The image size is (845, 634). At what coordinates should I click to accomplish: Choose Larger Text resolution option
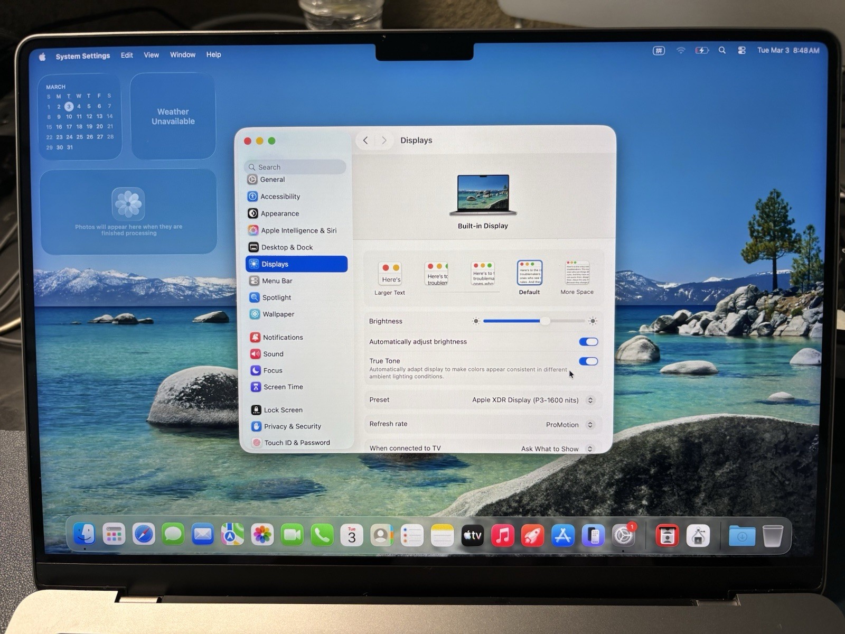point(390,278)
